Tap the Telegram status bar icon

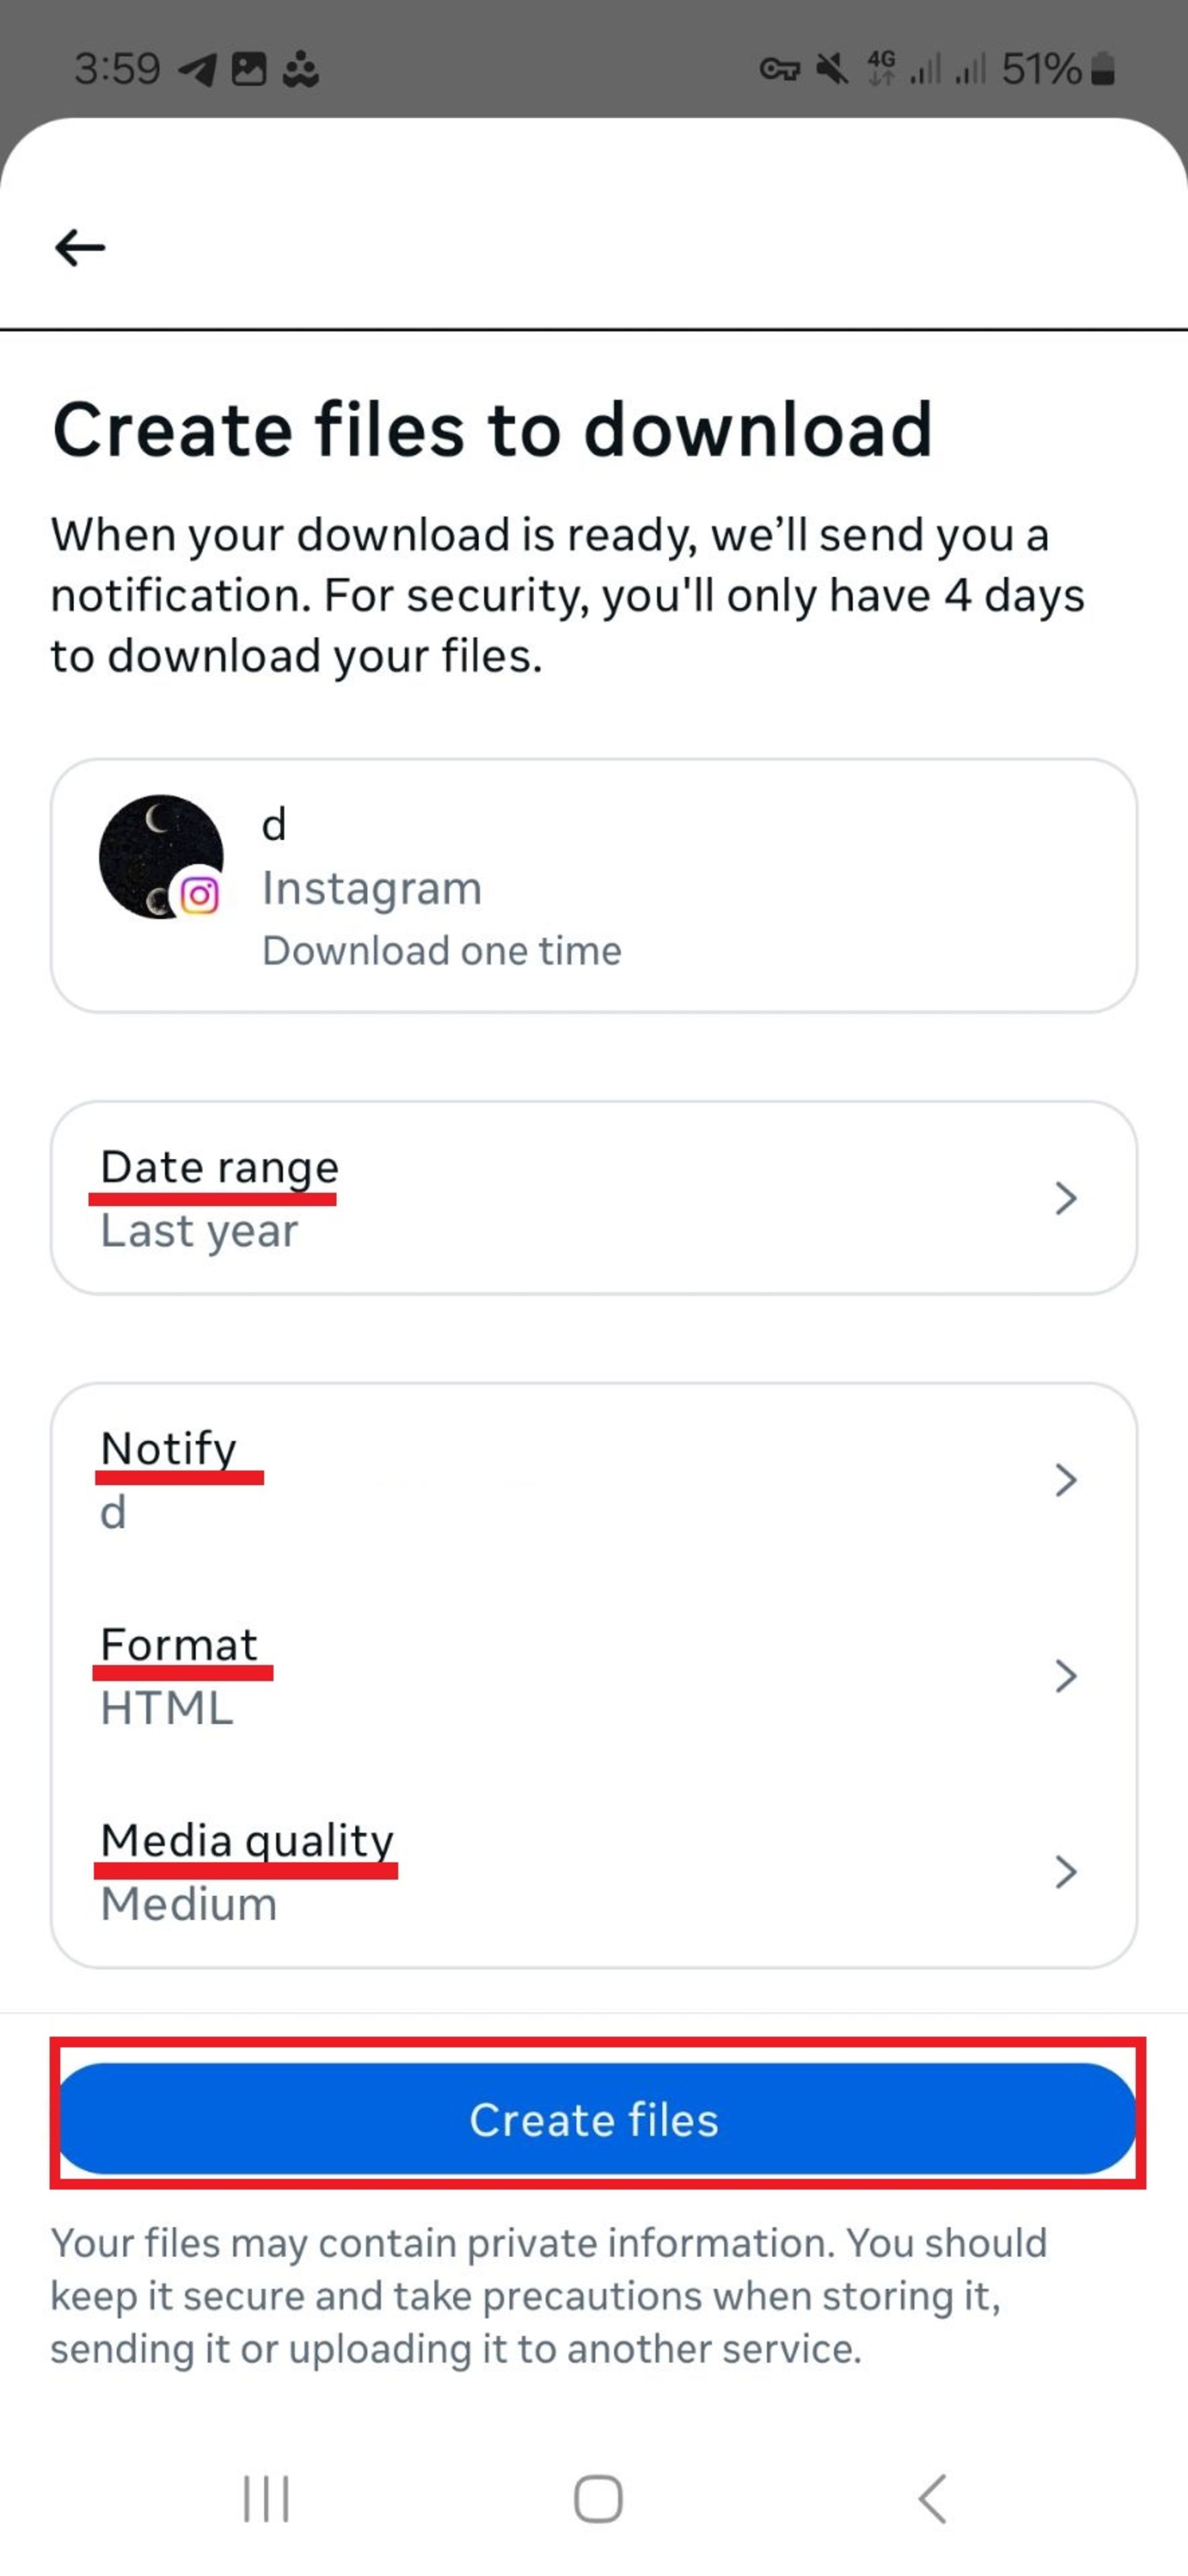coord(198,69)
